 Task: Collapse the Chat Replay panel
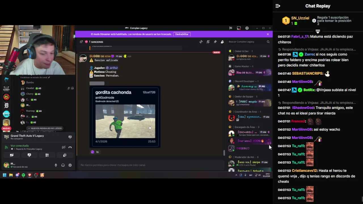pos(278,6)
